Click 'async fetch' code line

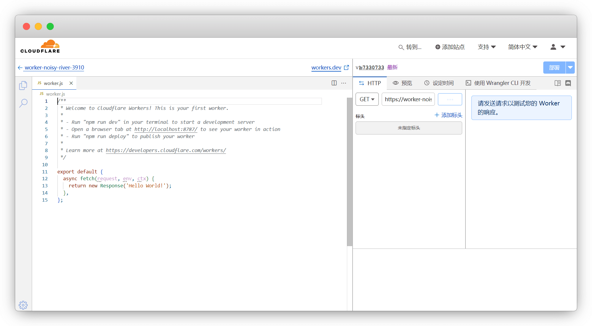point(109,178)
